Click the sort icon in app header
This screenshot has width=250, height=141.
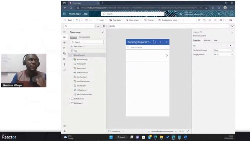click(161, 42)
